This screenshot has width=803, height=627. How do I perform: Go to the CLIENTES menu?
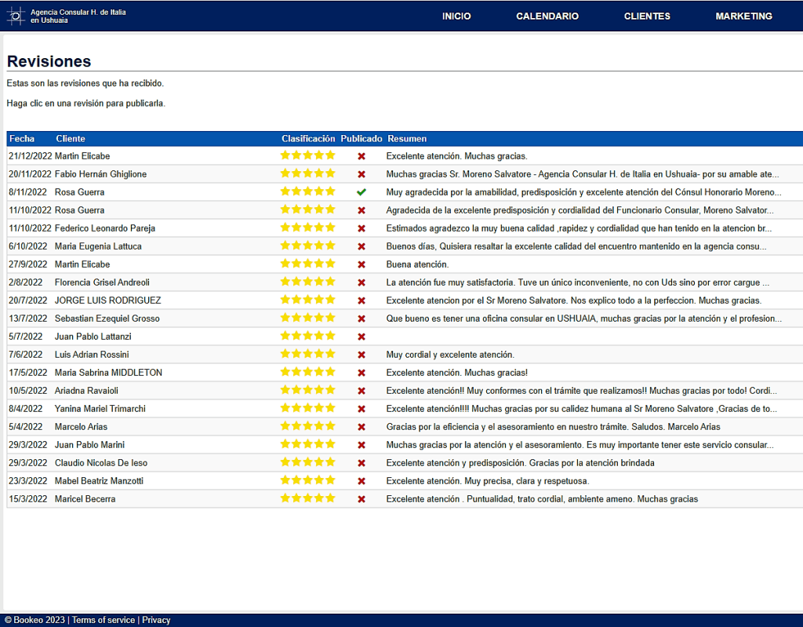[x=647, y=16]
